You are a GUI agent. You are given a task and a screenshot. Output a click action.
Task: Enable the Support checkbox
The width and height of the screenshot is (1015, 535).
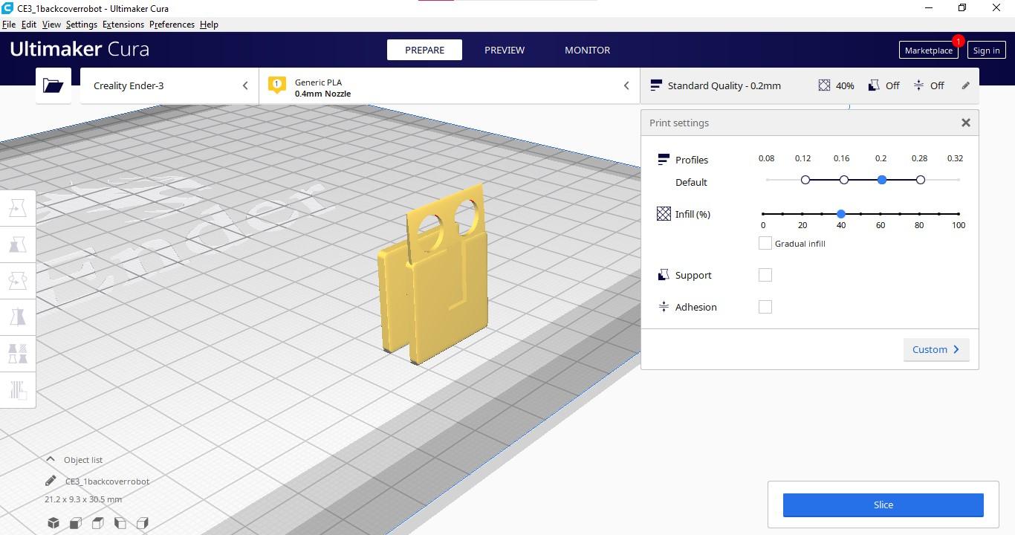tap(765, 275)
